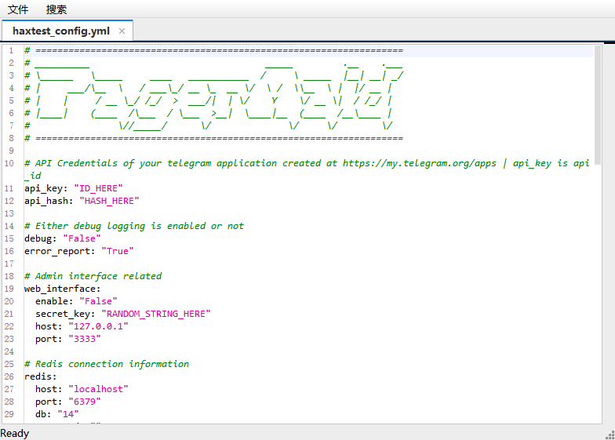The image size is (615, 440).
Task: Open the 文件 menu
Action: point(18,9)
